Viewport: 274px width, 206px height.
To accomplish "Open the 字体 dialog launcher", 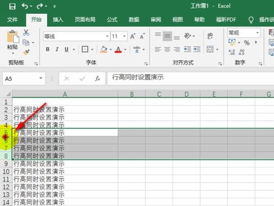I will 146,64.
